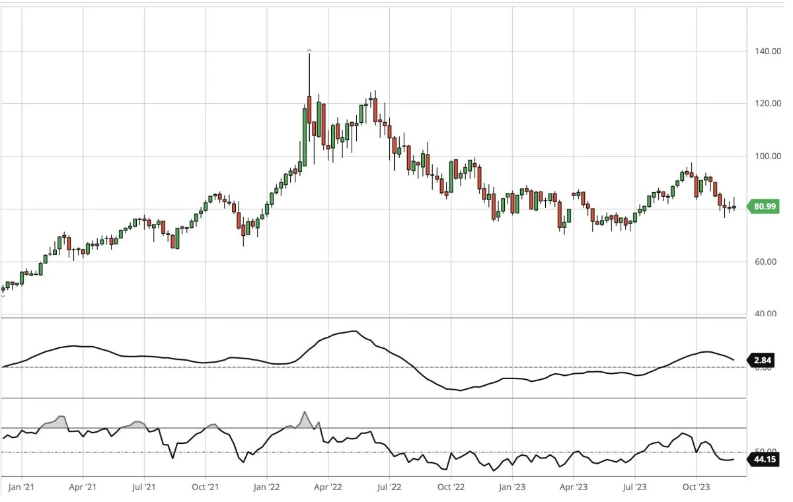Select the Apr '23 date label

point(573,487)
